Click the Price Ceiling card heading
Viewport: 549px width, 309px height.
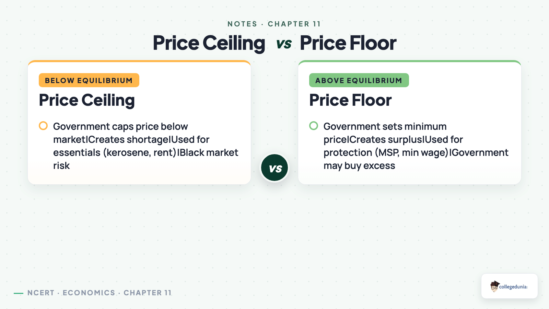[87, 100]
